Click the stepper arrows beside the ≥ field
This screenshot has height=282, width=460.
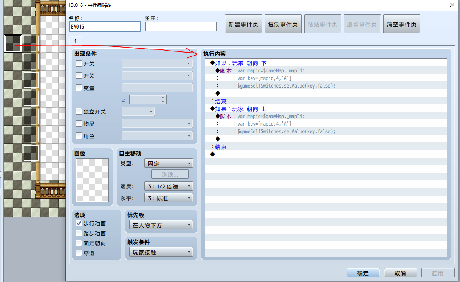163,100
